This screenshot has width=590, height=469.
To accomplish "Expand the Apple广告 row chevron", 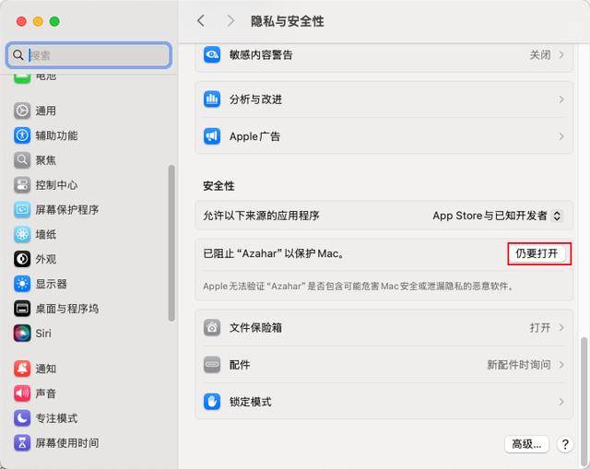I will [560, 136].
